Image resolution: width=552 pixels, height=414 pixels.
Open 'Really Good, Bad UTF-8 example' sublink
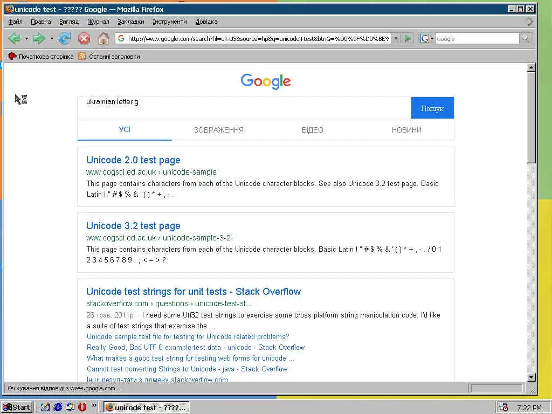(x=196, y=348)
